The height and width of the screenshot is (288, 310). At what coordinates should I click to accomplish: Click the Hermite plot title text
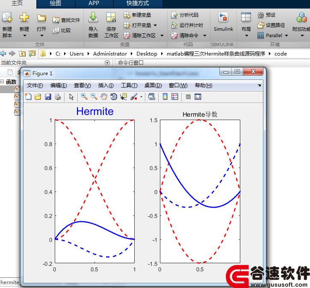pos(95,111)
